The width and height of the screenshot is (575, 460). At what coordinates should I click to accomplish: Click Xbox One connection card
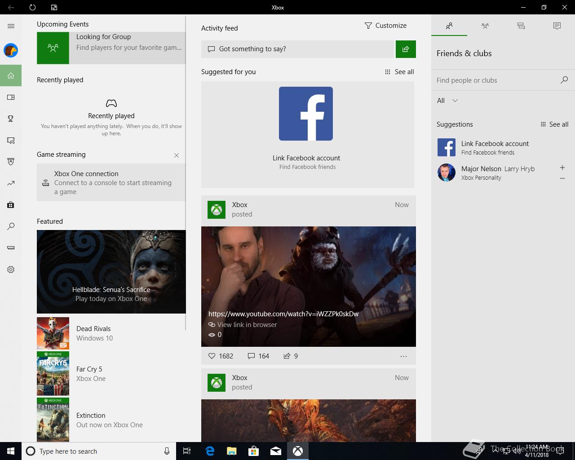pos(111,182)
